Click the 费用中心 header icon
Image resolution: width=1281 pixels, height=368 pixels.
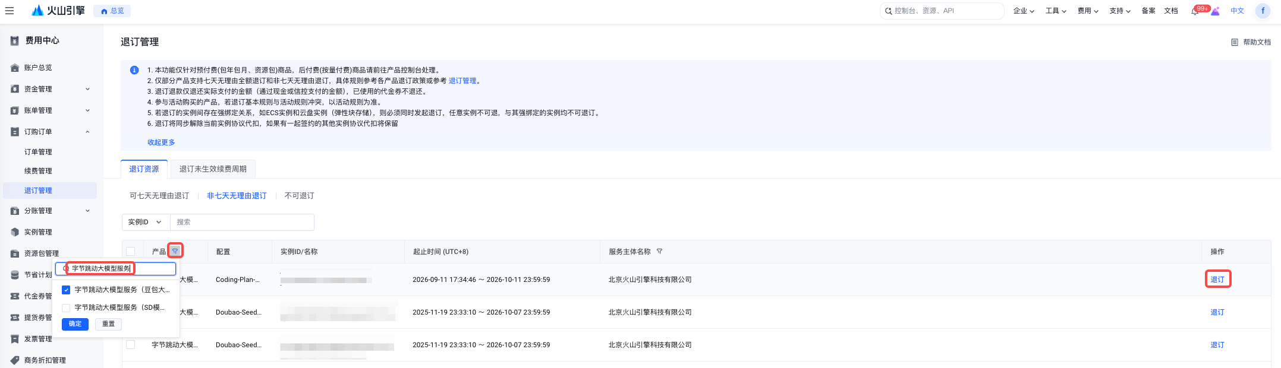pos(15,41)
